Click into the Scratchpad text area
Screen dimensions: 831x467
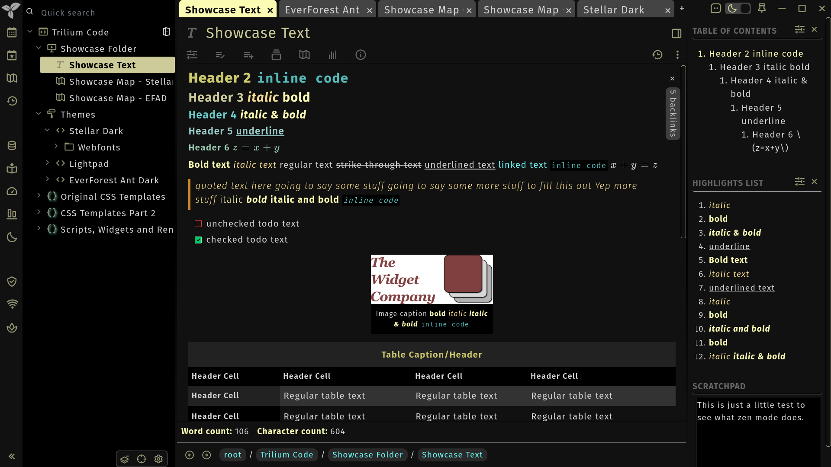tap(758, 432)
